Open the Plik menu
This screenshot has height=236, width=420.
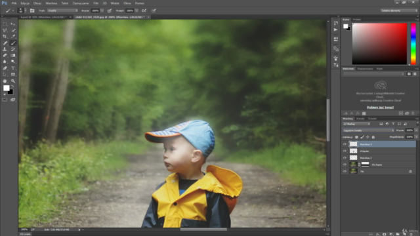(x=14, y=3)
